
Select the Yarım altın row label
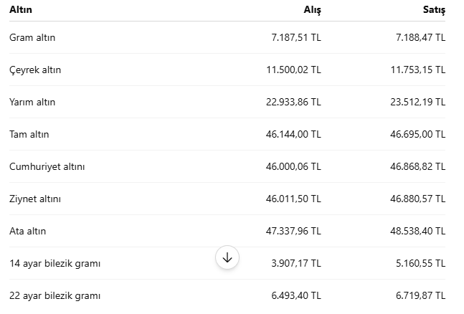[32, 102]
